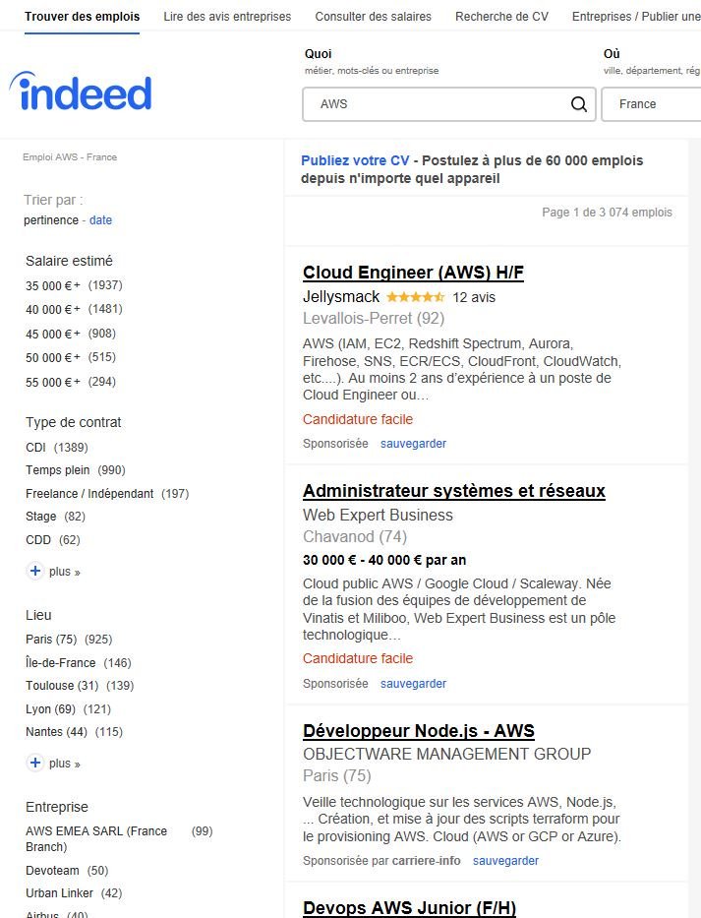Click Candidature facile under Administrateur systèmes

(x=358, y=658)
